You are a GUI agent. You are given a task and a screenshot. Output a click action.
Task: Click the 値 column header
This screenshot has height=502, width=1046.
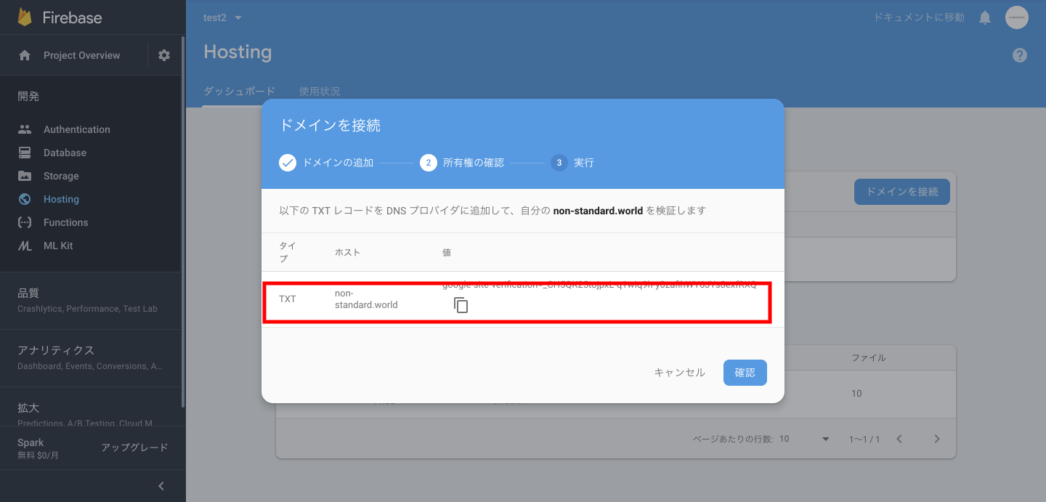click(447, 252)
